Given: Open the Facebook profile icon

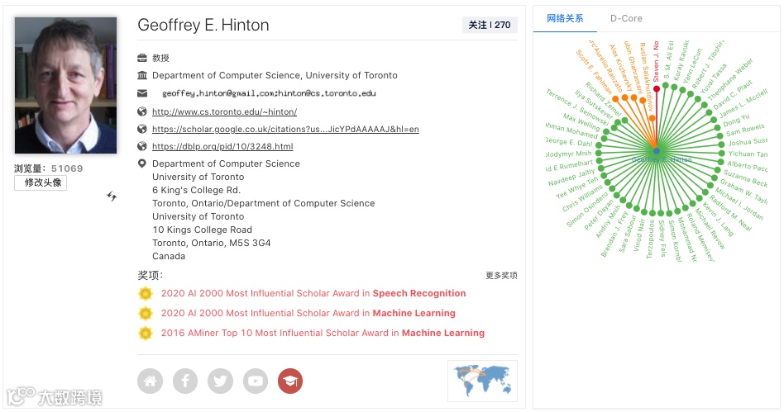Looking at the screenshot, I should [x=185, y=381].
